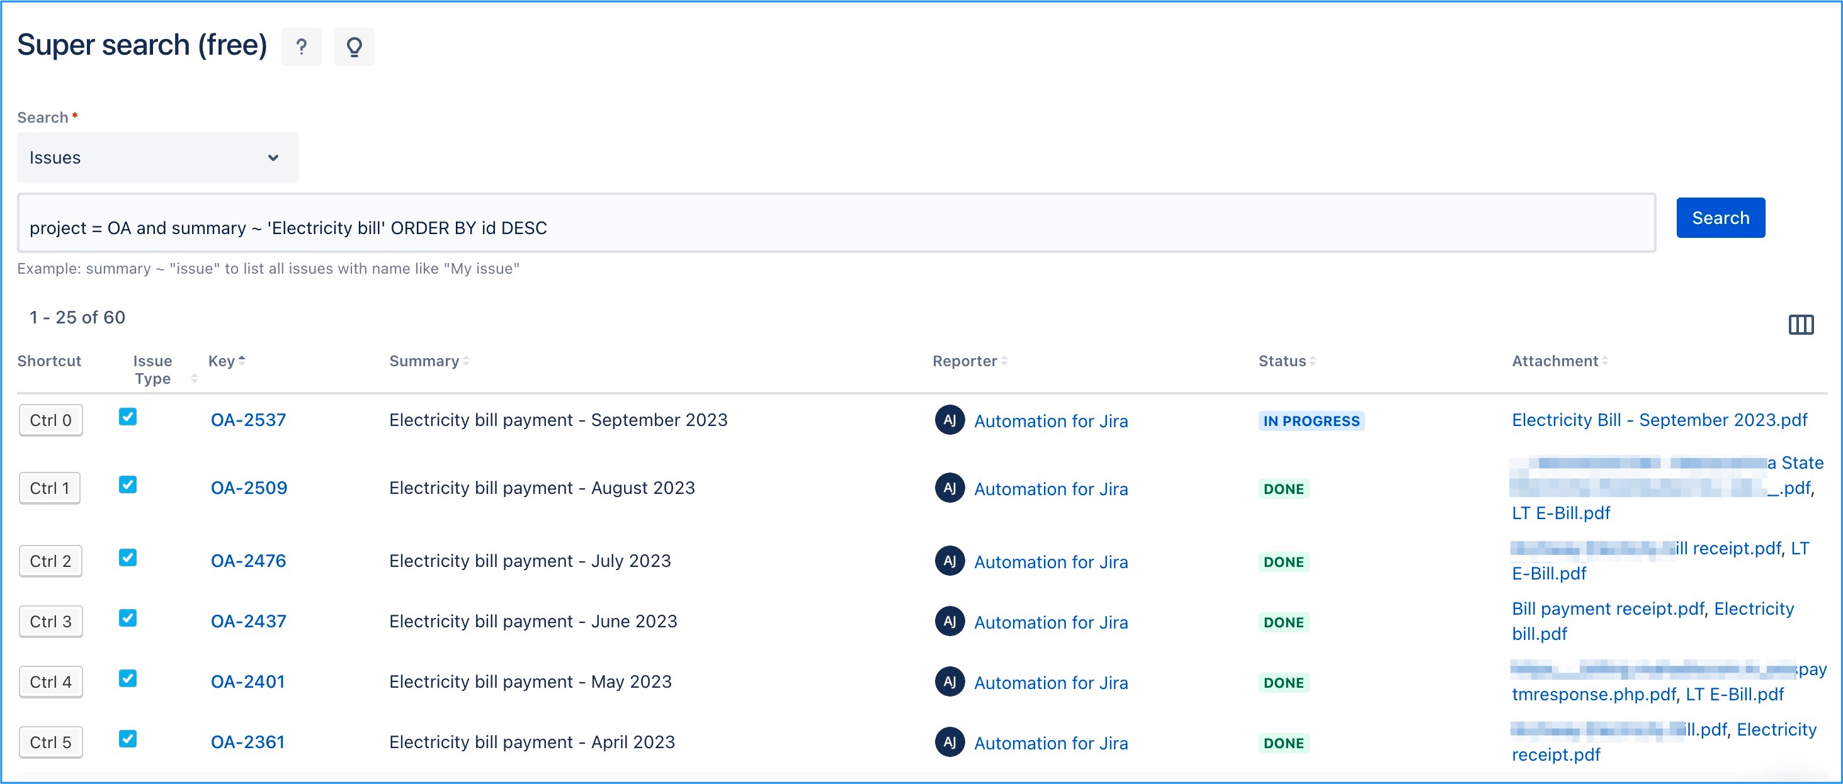Open Electricity Bill - September 2023.pdf attachment

(x=1659, y=420)
